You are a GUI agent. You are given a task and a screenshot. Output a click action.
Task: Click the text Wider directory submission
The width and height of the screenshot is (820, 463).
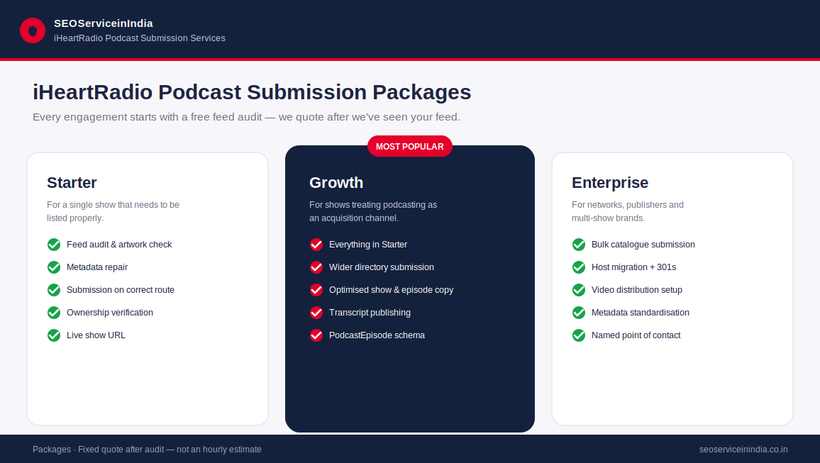[382, 267]
